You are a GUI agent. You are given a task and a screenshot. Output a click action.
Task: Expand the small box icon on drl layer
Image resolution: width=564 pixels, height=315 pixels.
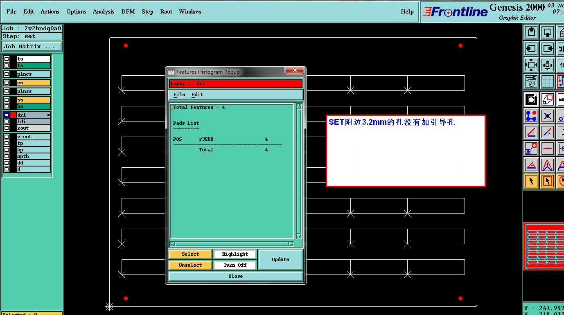(48, 115)
